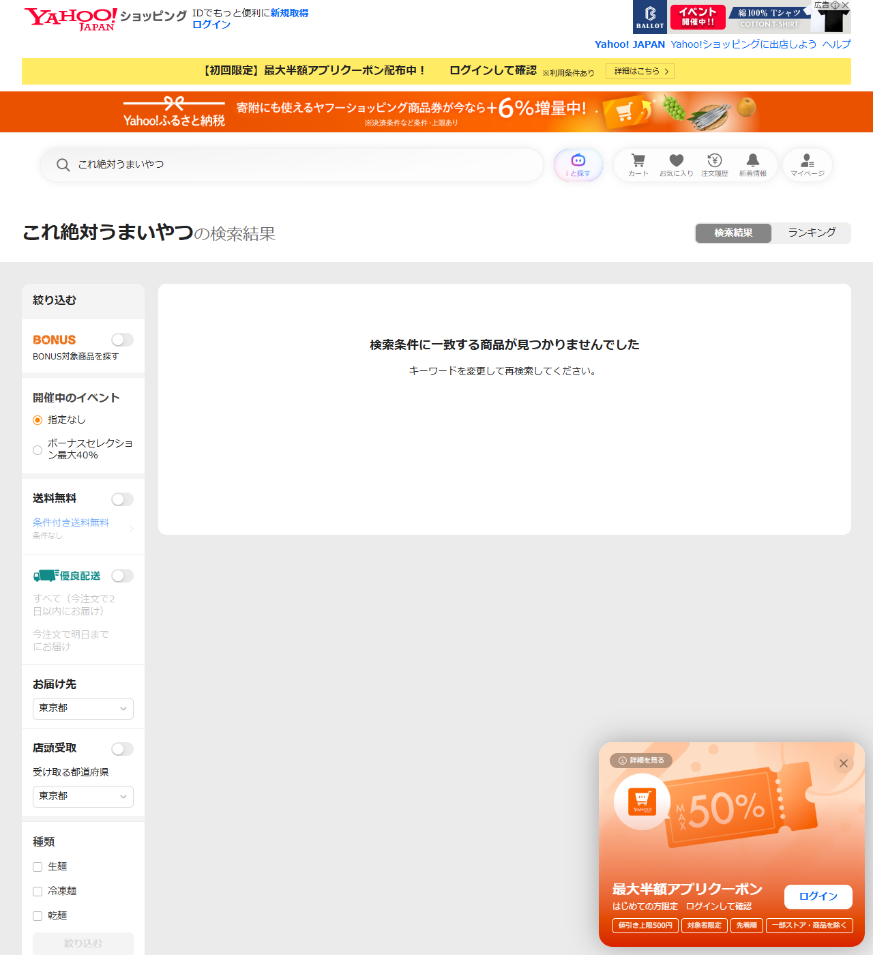Click the search magnifier icon
Viewport: 873px width, 955px height.
point(63,165)
